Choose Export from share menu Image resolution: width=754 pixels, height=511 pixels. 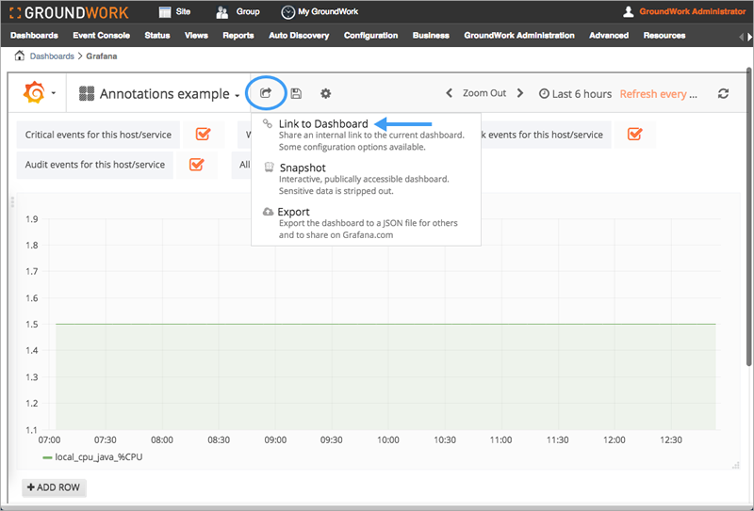366,223
